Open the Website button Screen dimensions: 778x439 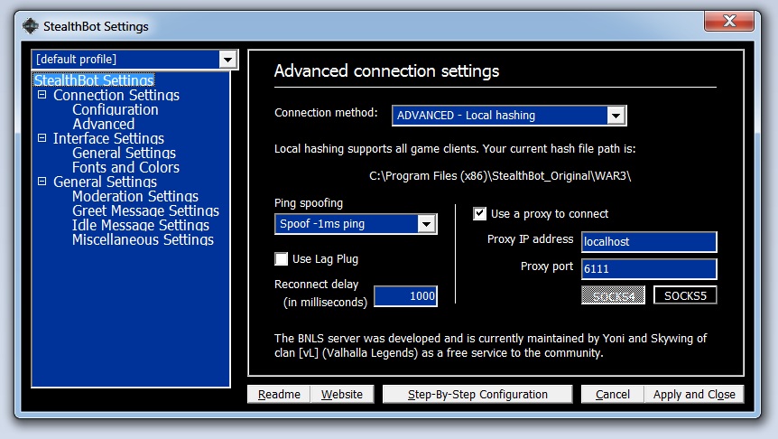pos(342,395)
